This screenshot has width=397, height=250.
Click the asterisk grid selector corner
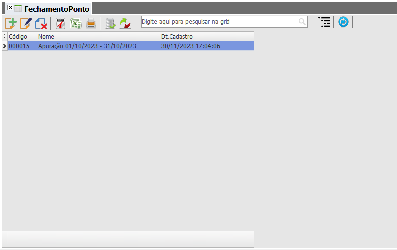click(x=5, y=36)
